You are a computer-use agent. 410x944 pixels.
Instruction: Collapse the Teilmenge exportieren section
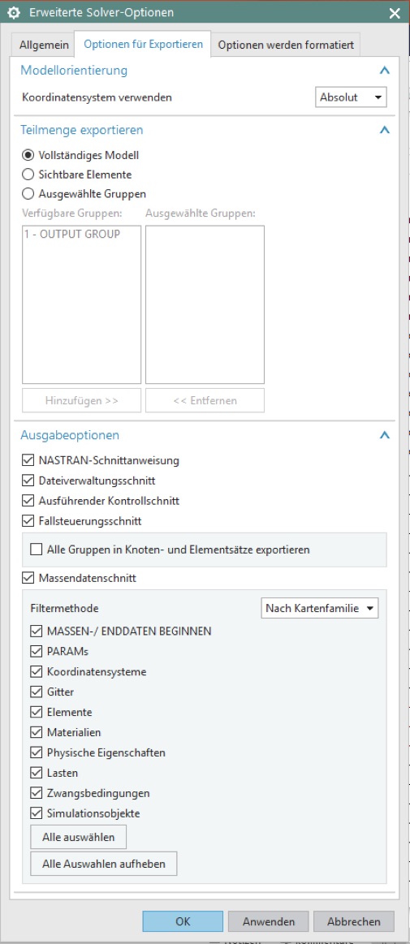385,129
